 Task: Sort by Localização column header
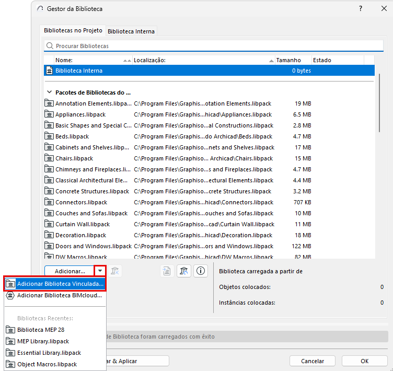click(x=203, y=60)
